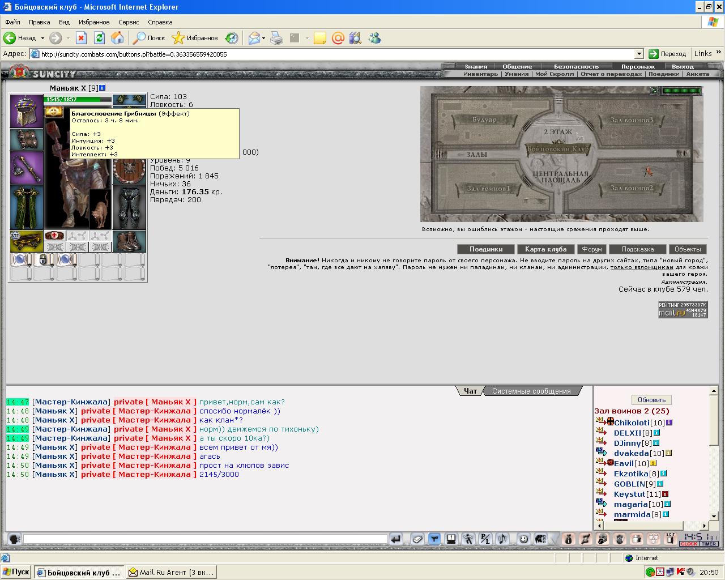Click the Подсказка button
725x580 pixels.
click(638, 249)
